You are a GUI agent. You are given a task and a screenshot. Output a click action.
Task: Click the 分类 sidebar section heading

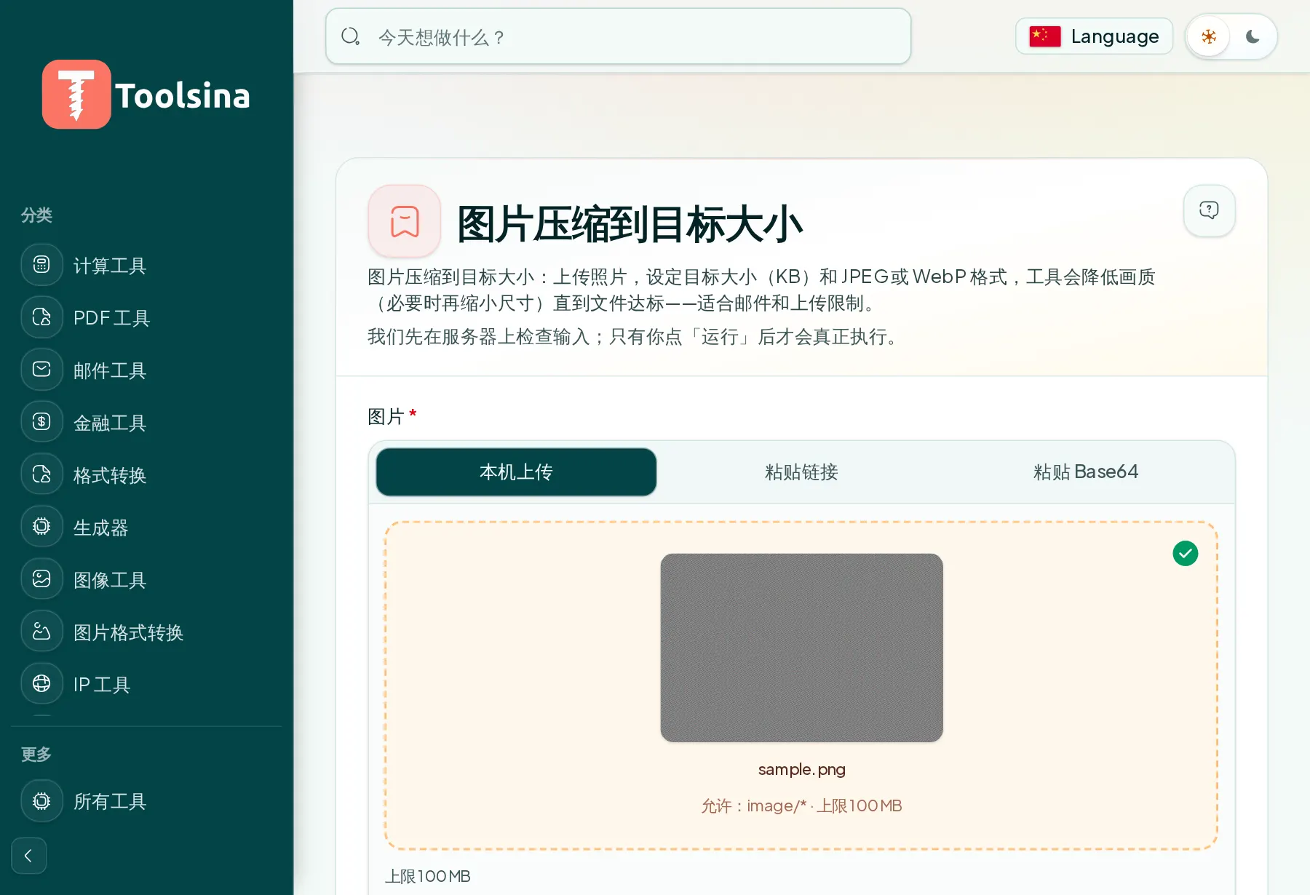point(36,215)
